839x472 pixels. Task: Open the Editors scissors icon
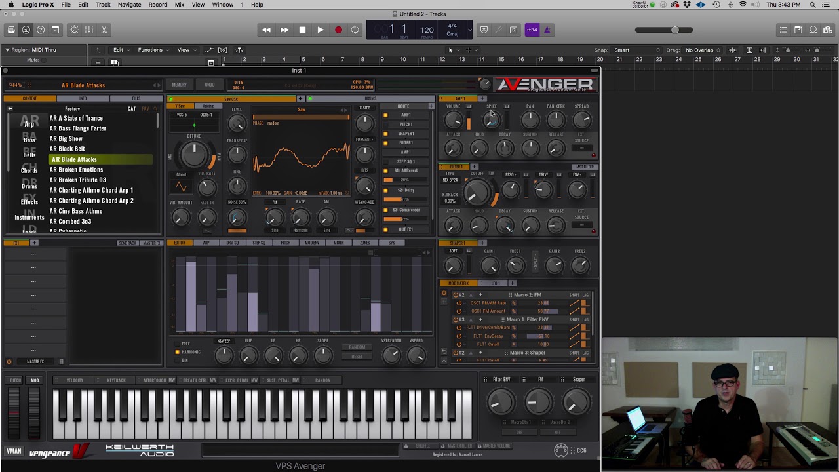(104, 29)
